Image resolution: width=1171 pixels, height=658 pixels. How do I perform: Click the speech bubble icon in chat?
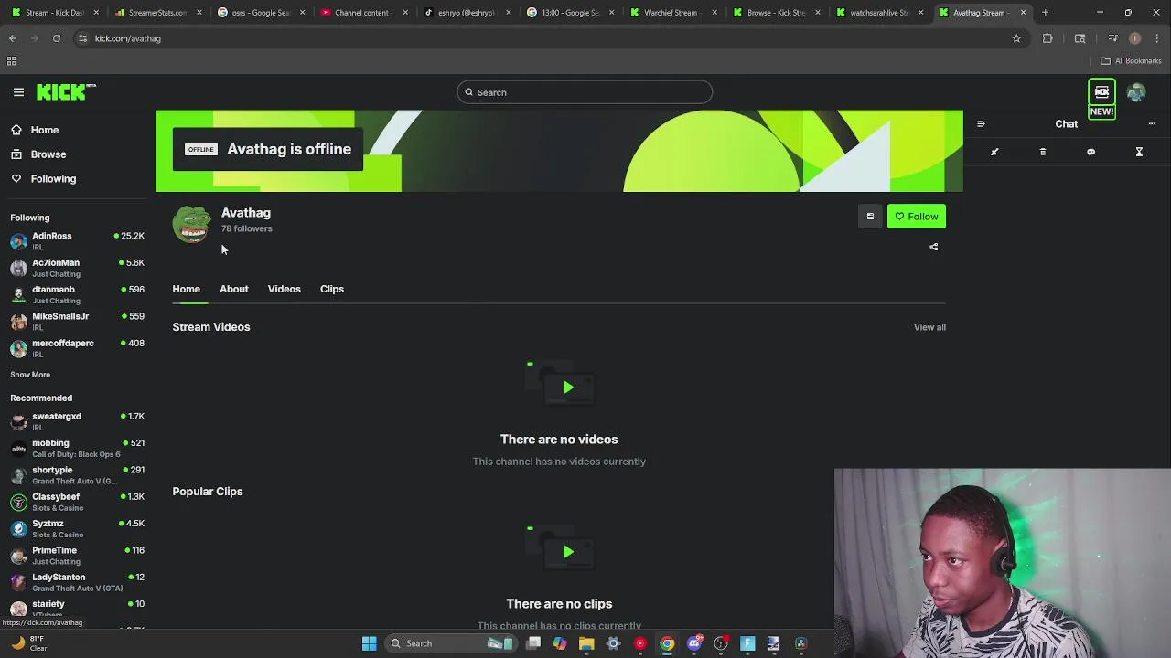click(x=1090, y=152)
